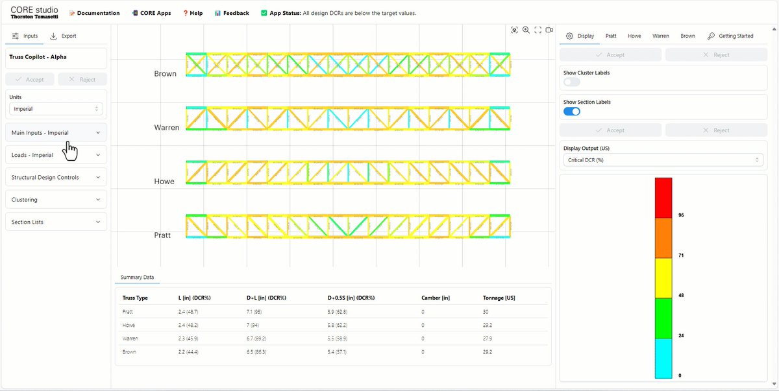Expand the Section Lists section
Screen dimensions: 779x391
[x=56, y=222]
